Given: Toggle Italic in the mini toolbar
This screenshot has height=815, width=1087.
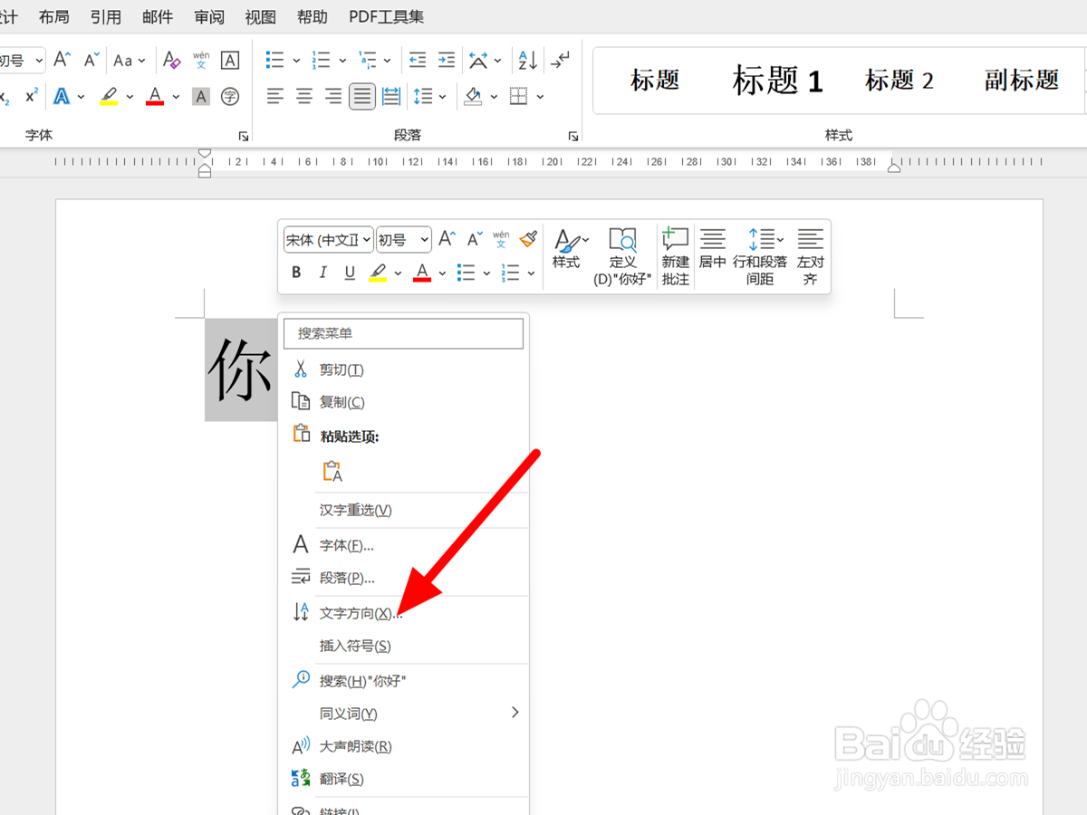Looking at the screenshot, I should pos(322,273).
